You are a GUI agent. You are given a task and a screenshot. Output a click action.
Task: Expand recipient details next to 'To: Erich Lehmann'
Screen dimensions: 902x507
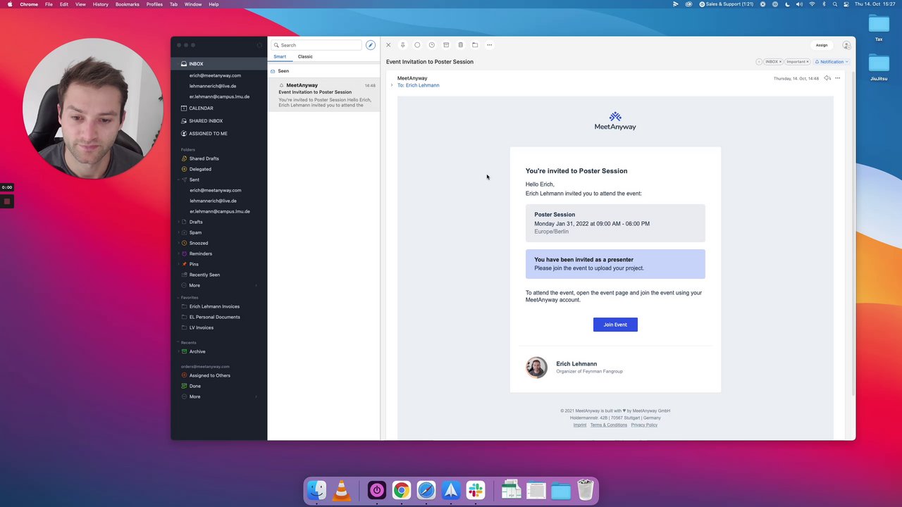pyautogui.click(x=392, y=85)
